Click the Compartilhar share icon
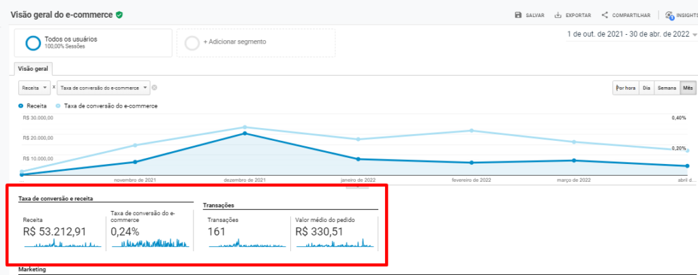Screen dimensions: 698x275 coord(605,15)
